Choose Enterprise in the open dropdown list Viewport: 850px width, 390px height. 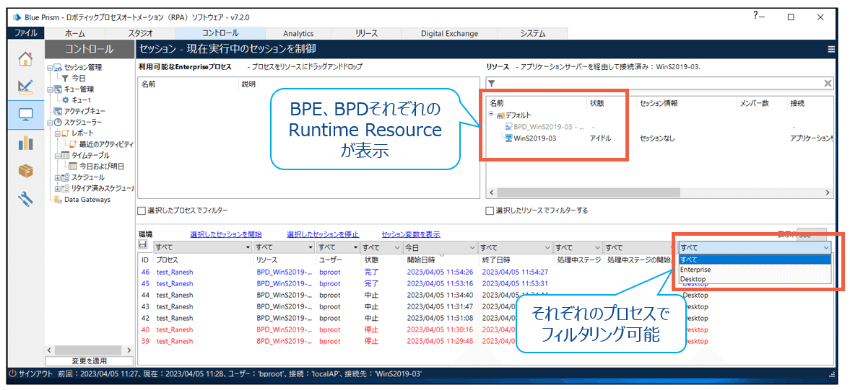(755, 269)
